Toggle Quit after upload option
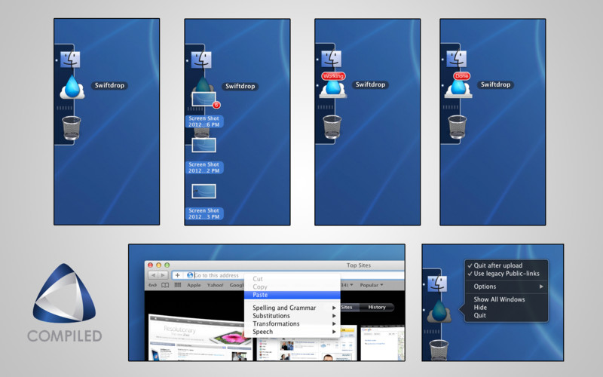Image resolution: width=603 pixels, height=377 pixels. pyautogui.click(x=506, y=265)
